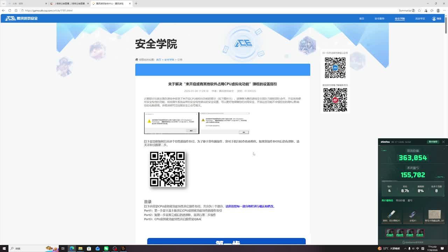Open the Windows Start menu
448x252 pixels.
tap(4, 248)
